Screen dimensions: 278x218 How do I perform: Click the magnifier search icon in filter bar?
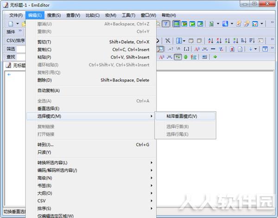click(160, 49)
